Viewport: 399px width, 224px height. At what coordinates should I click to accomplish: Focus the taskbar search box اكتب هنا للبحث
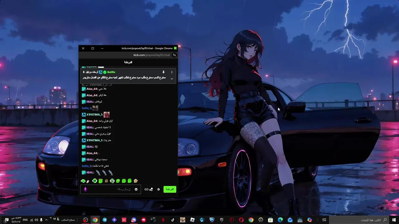tap(359, 220)
